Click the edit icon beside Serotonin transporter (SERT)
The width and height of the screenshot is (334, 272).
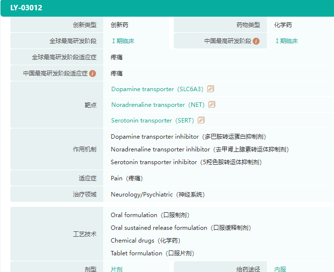201,121
